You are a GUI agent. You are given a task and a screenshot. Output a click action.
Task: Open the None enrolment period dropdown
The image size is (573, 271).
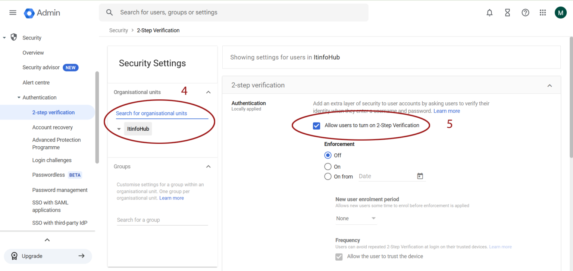tap(356, 218)
